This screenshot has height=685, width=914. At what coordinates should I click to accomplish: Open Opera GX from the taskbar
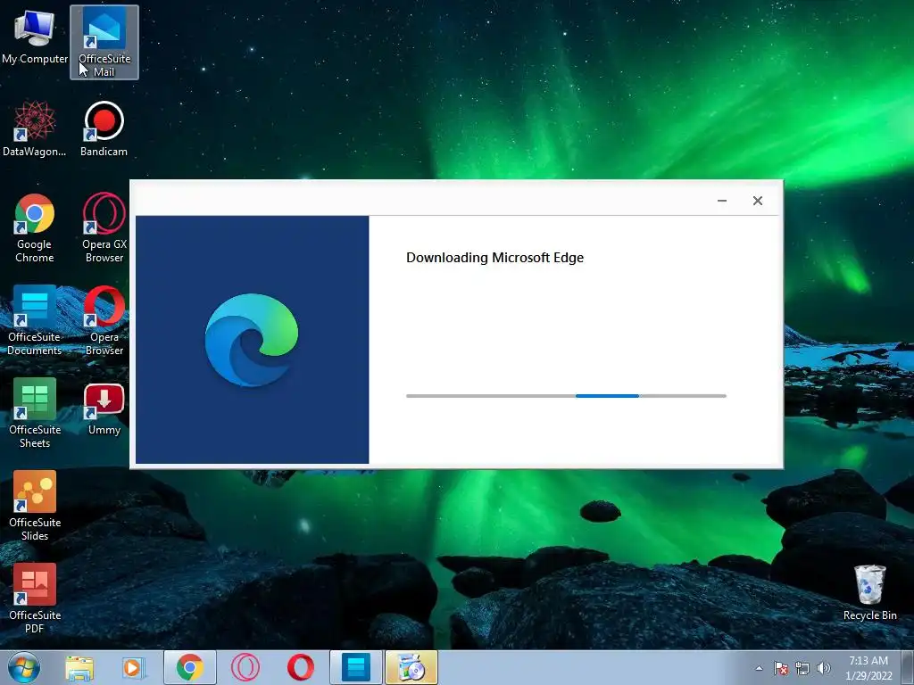point(245,667)
